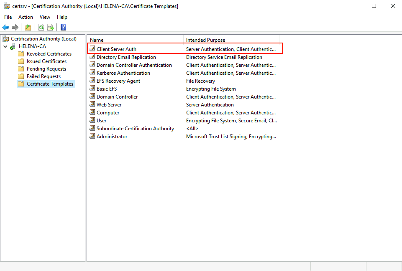Select Revoked Certificates folder in tree
The image size is (402, 271).
49,54
